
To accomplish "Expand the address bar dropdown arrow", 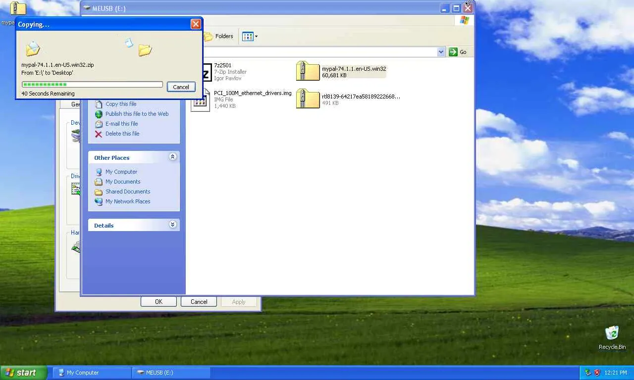I will point(441,52).
